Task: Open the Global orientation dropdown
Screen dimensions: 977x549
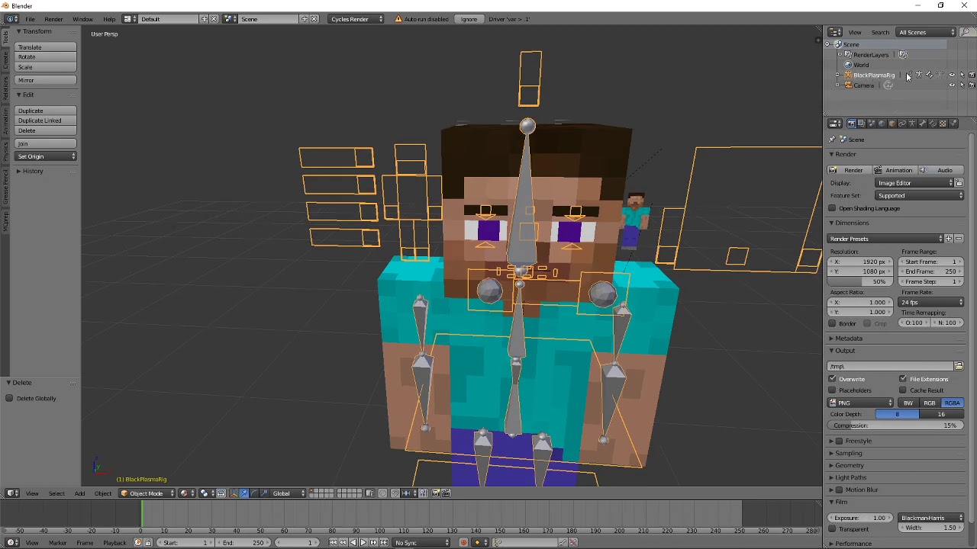Action: 288,493
